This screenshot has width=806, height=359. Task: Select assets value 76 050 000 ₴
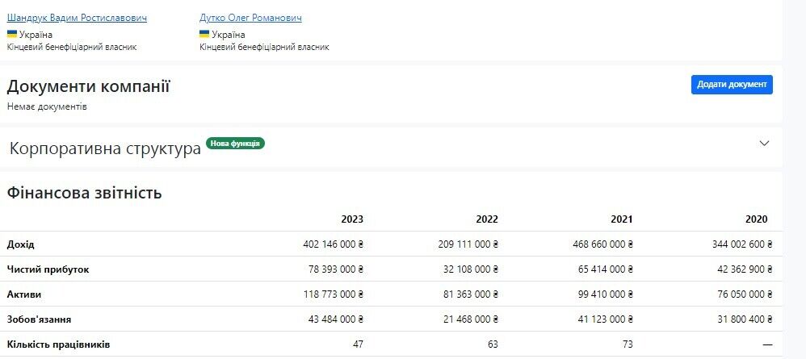tap(745, 294)
